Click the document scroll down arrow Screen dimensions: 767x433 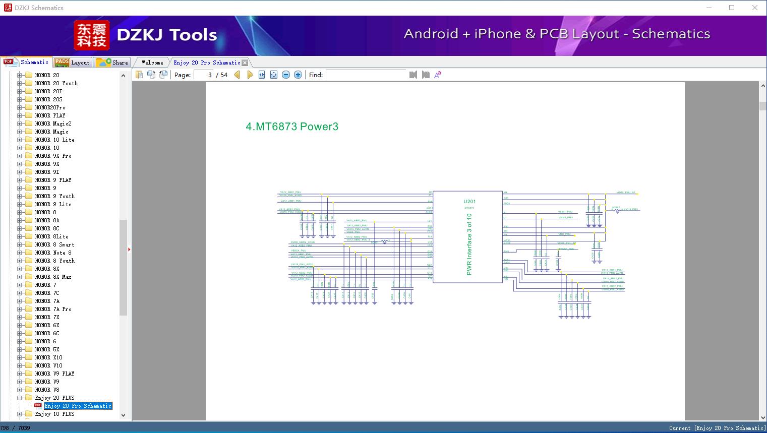(x=763, y=417)
